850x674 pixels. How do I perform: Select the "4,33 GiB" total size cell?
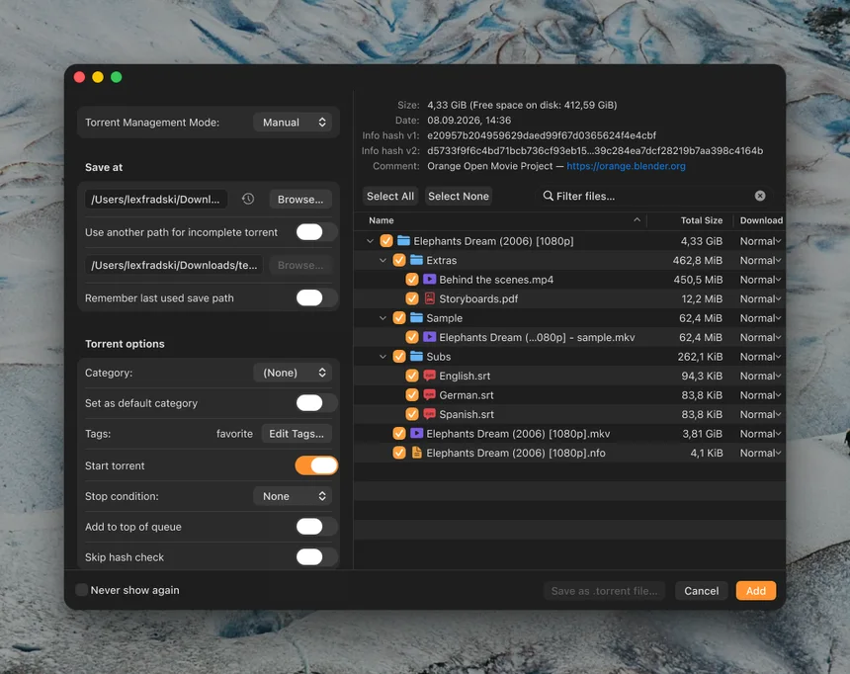click(x=702, y=241)
